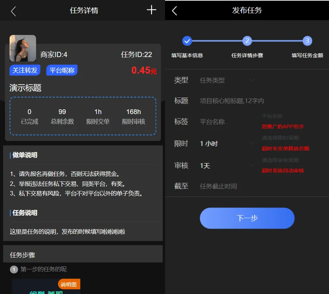Image resolution: width=329 pixels, height=294 pixels.
Task: Jump to step 3 circle 填写任务金额
Action: click(307, 41)
